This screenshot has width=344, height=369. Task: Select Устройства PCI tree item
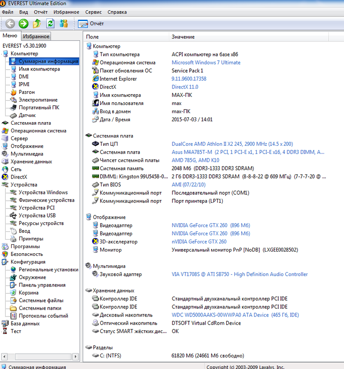pyautogui.click(x=37, y=208)
